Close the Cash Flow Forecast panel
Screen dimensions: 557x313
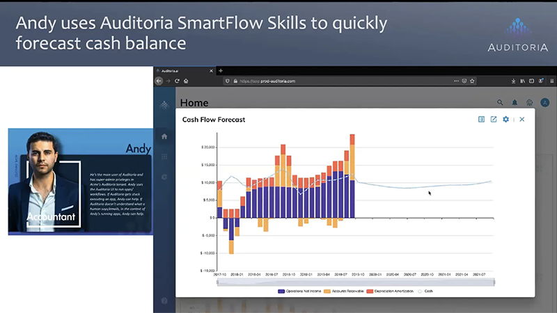(521, 119)
